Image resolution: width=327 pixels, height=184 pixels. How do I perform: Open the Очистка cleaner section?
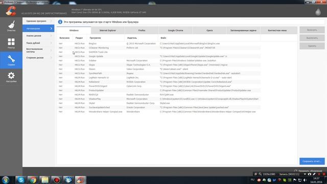11,26
